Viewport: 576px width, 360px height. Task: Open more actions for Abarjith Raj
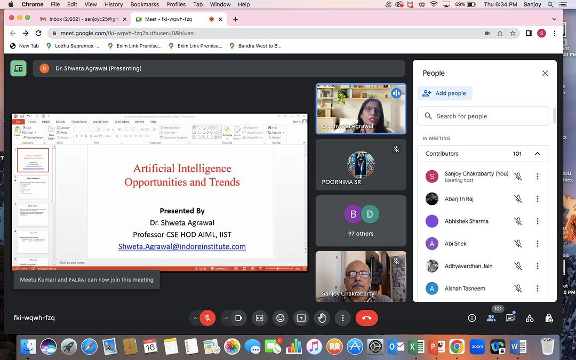pos(537,199)
